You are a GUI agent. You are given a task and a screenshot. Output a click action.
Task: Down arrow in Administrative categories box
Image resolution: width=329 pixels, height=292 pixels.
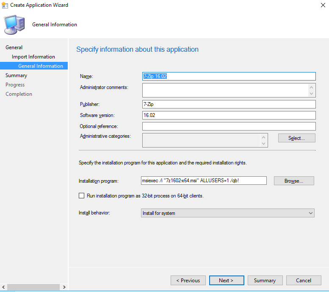[264, 144]
